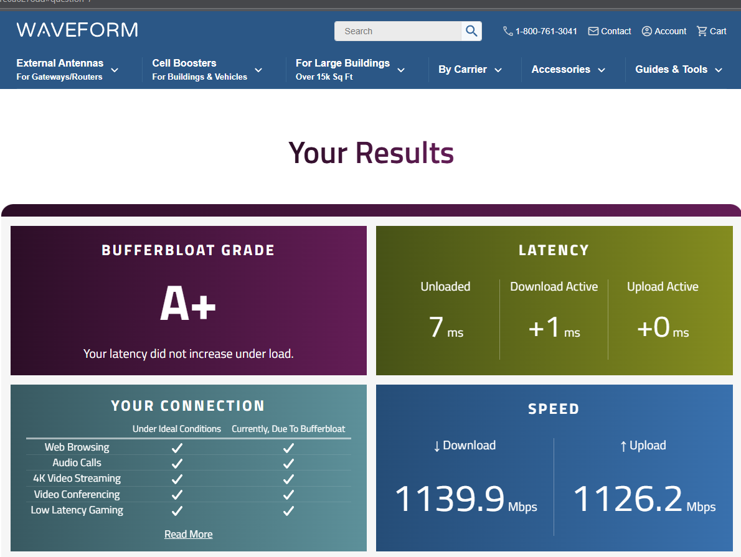Click the 1126.2 Mbps upload speed
This screenshot has height=557, width=741.
(644, 499)
